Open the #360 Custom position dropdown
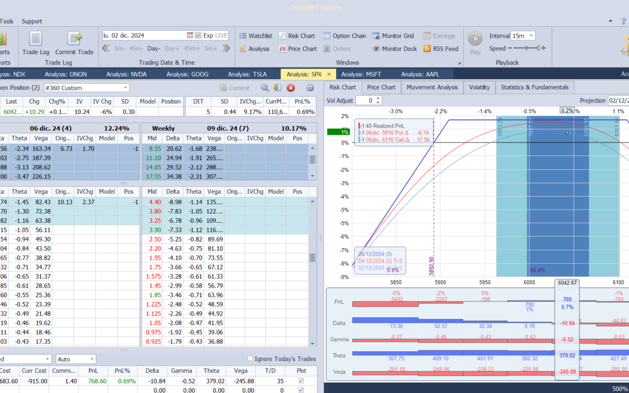Screen dimensions: 629x393 pyautogui.click(x=126, y=88)
